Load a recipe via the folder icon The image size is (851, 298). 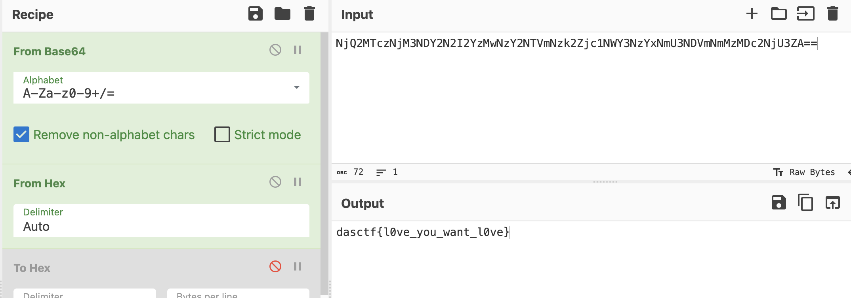click(282, 14)
